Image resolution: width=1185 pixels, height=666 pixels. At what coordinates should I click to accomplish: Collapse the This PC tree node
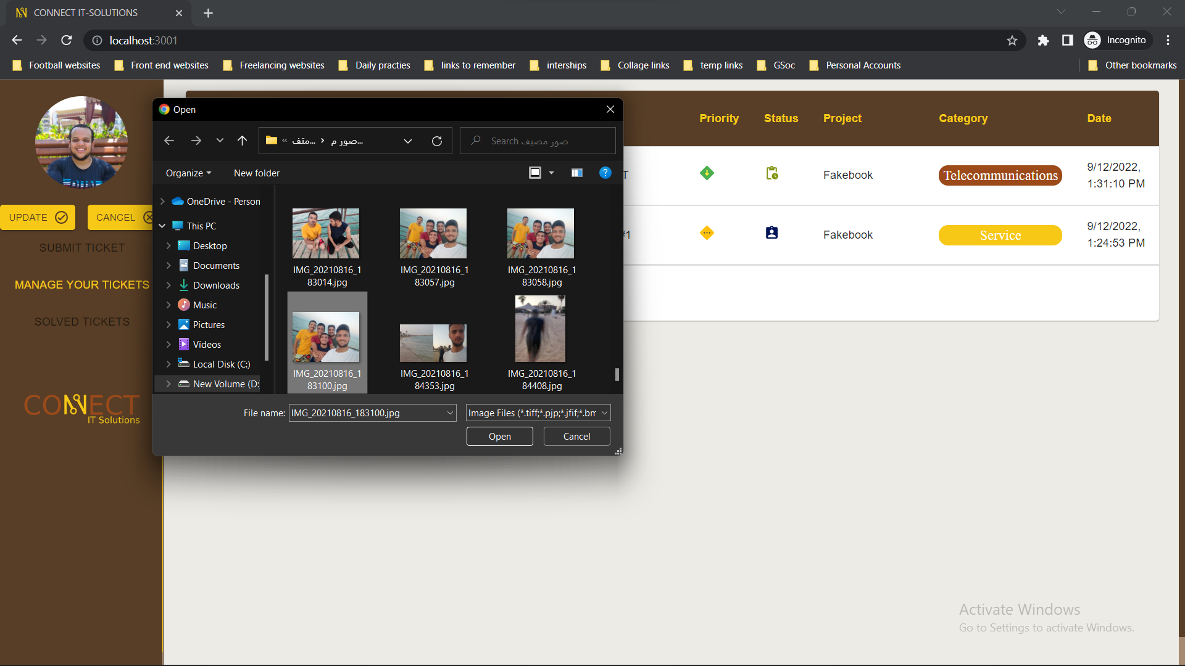pos(162,226)
